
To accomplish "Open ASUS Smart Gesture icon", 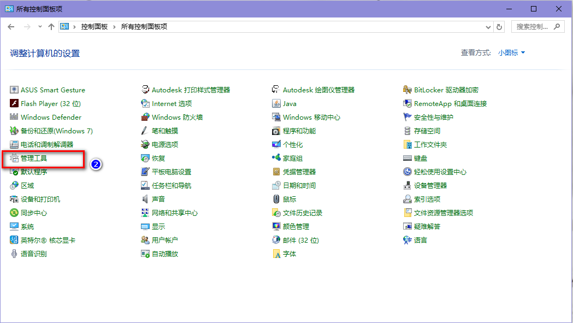I will point(14,90).
